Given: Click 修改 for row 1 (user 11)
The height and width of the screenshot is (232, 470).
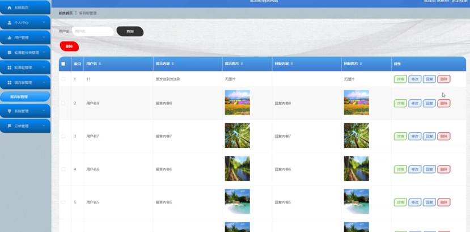Looking at the screenshot, I should [415, 79].
